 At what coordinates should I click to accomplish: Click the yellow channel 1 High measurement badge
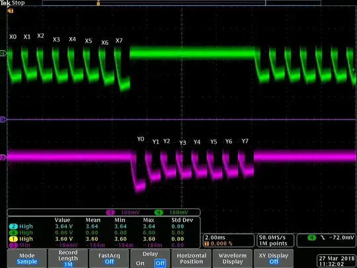coord(13,239)
